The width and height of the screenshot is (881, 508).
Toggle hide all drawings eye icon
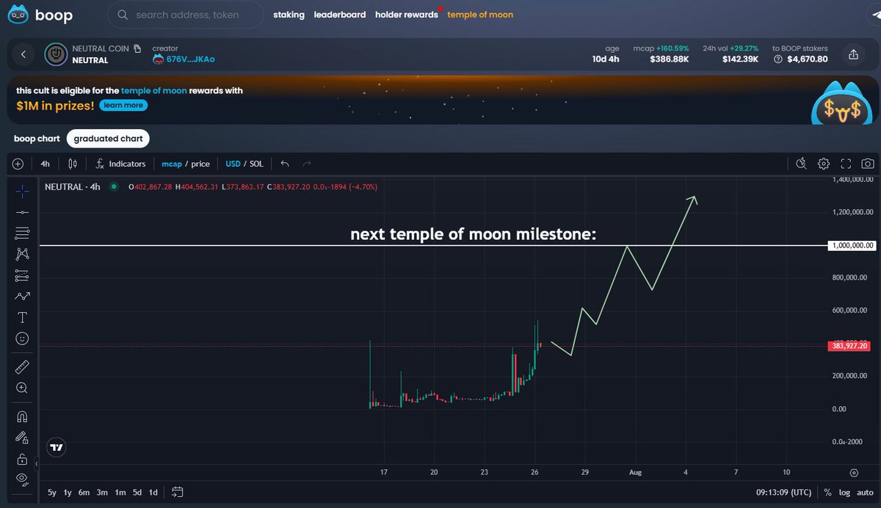[22, 480]
